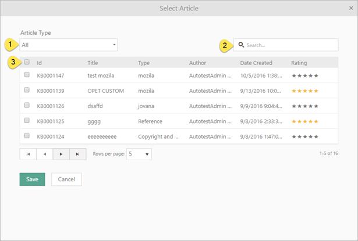The width and height of the screenshot is (358, 241).
Task: Click the Save button
Action: tap(32, 179)
